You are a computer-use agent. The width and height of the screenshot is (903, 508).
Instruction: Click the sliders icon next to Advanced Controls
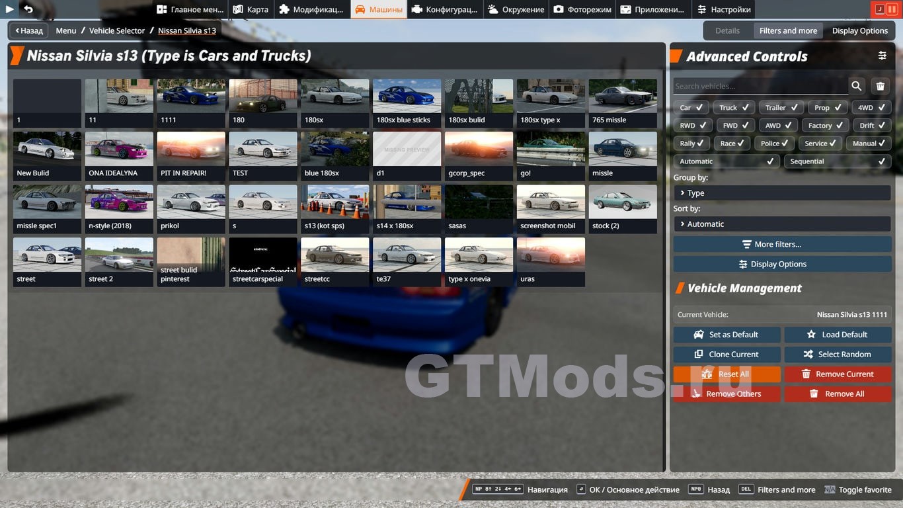click(883, 56)
